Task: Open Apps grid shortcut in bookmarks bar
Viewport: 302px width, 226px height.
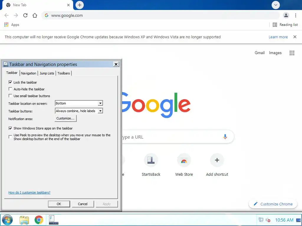Action: [12, 25]
